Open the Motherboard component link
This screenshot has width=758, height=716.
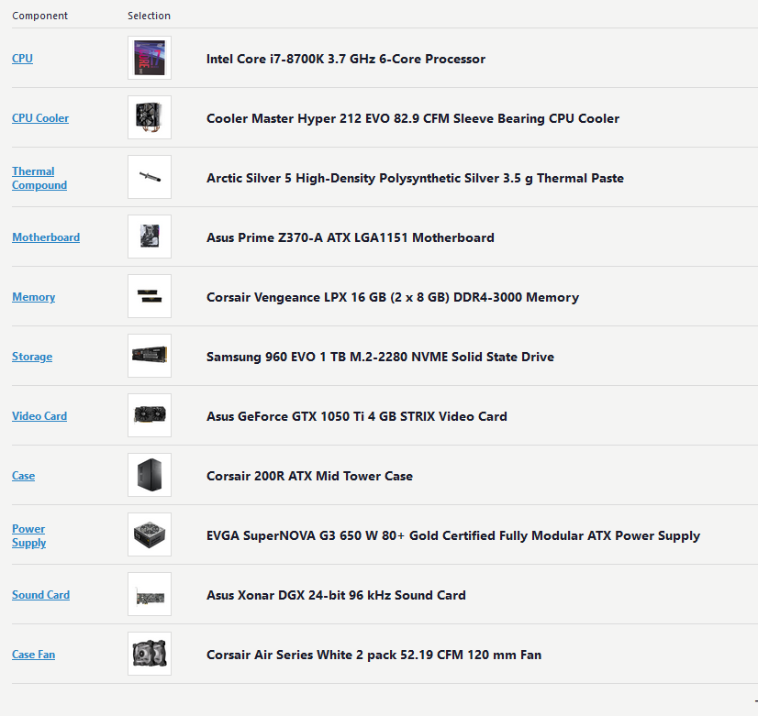(x=46, y=237)
